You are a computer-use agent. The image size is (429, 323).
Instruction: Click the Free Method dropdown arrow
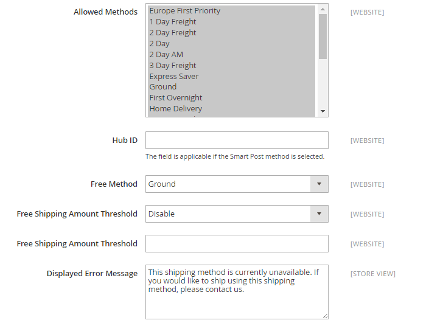[x=319, y=184]
